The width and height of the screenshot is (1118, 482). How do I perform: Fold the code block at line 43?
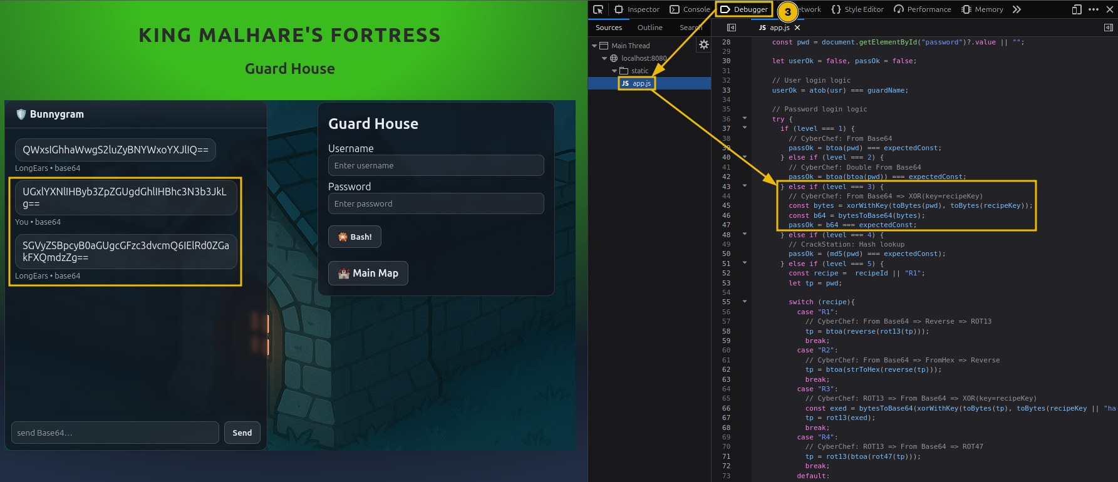745,186
